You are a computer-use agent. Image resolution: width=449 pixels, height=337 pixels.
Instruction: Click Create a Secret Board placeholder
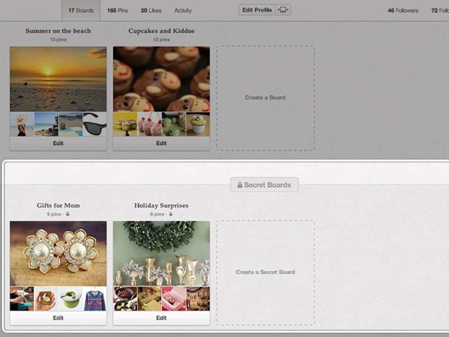tap(265, 272)
